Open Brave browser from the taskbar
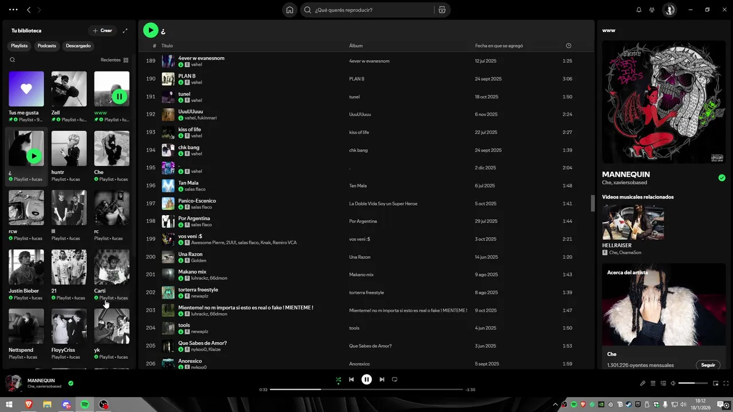Screen dimensions: 733x412 coord(28,405)
